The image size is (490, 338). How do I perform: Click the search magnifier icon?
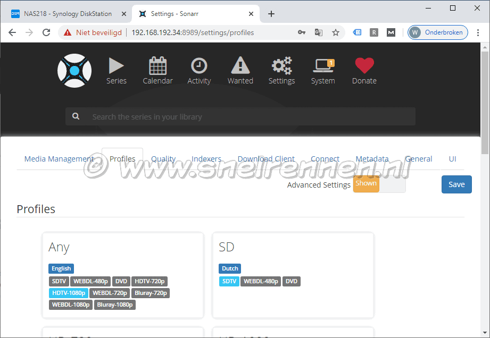76,116
